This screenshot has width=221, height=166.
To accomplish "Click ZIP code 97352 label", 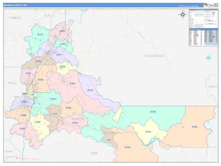I will 22,129.
